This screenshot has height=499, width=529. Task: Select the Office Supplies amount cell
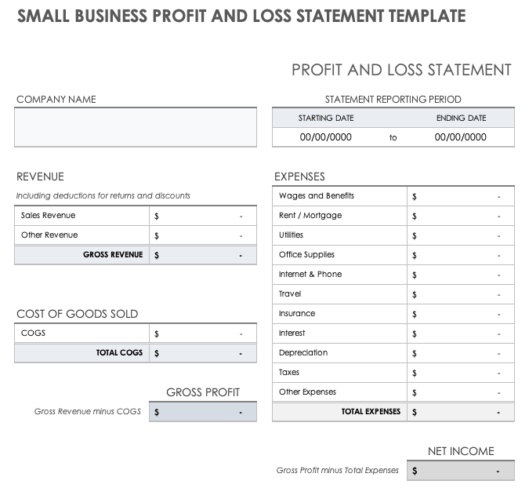(460, 255)
